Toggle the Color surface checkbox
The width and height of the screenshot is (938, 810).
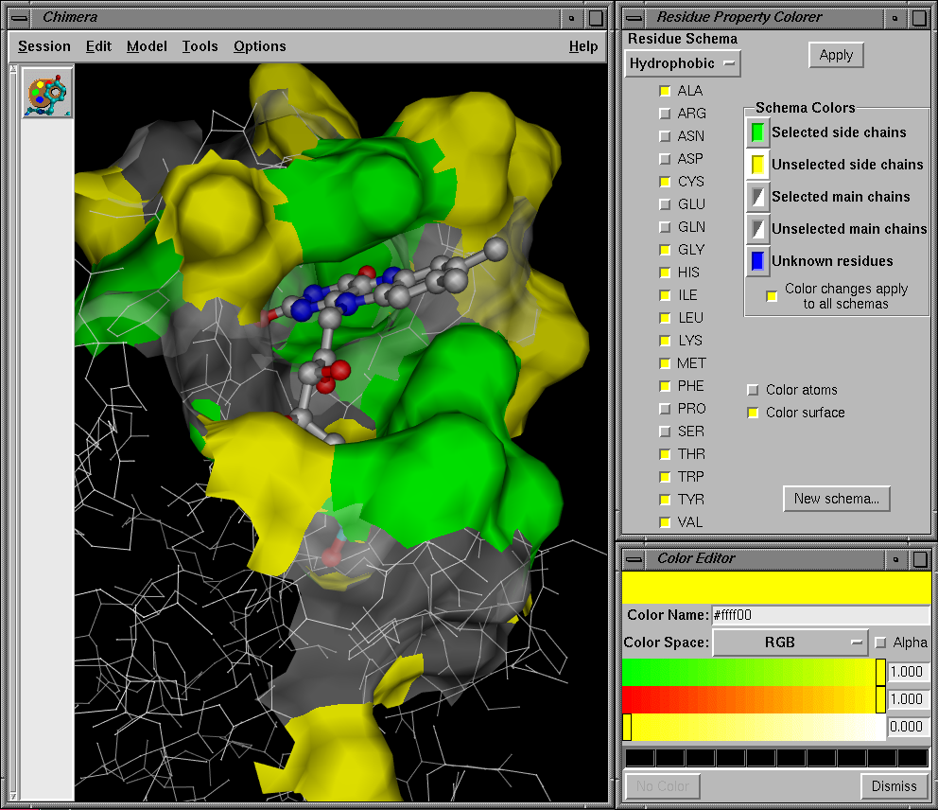(x=753, y=413)
